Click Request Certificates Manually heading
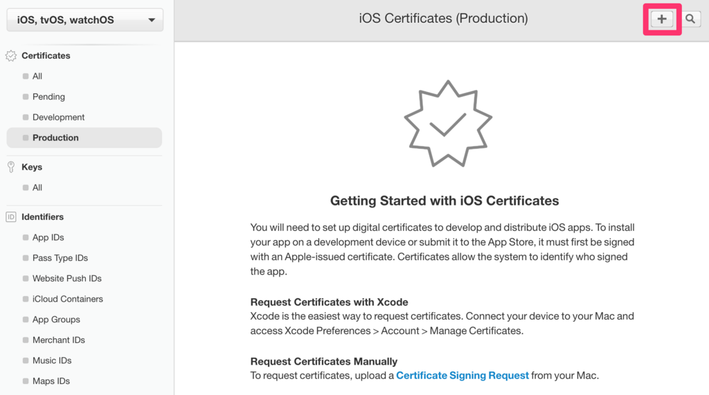Image resolution: width=709 pixels, height=395 pixels. click(x=324, y=362)
